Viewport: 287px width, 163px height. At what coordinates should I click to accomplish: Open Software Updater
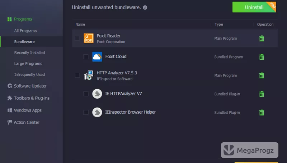click(30, 86)
